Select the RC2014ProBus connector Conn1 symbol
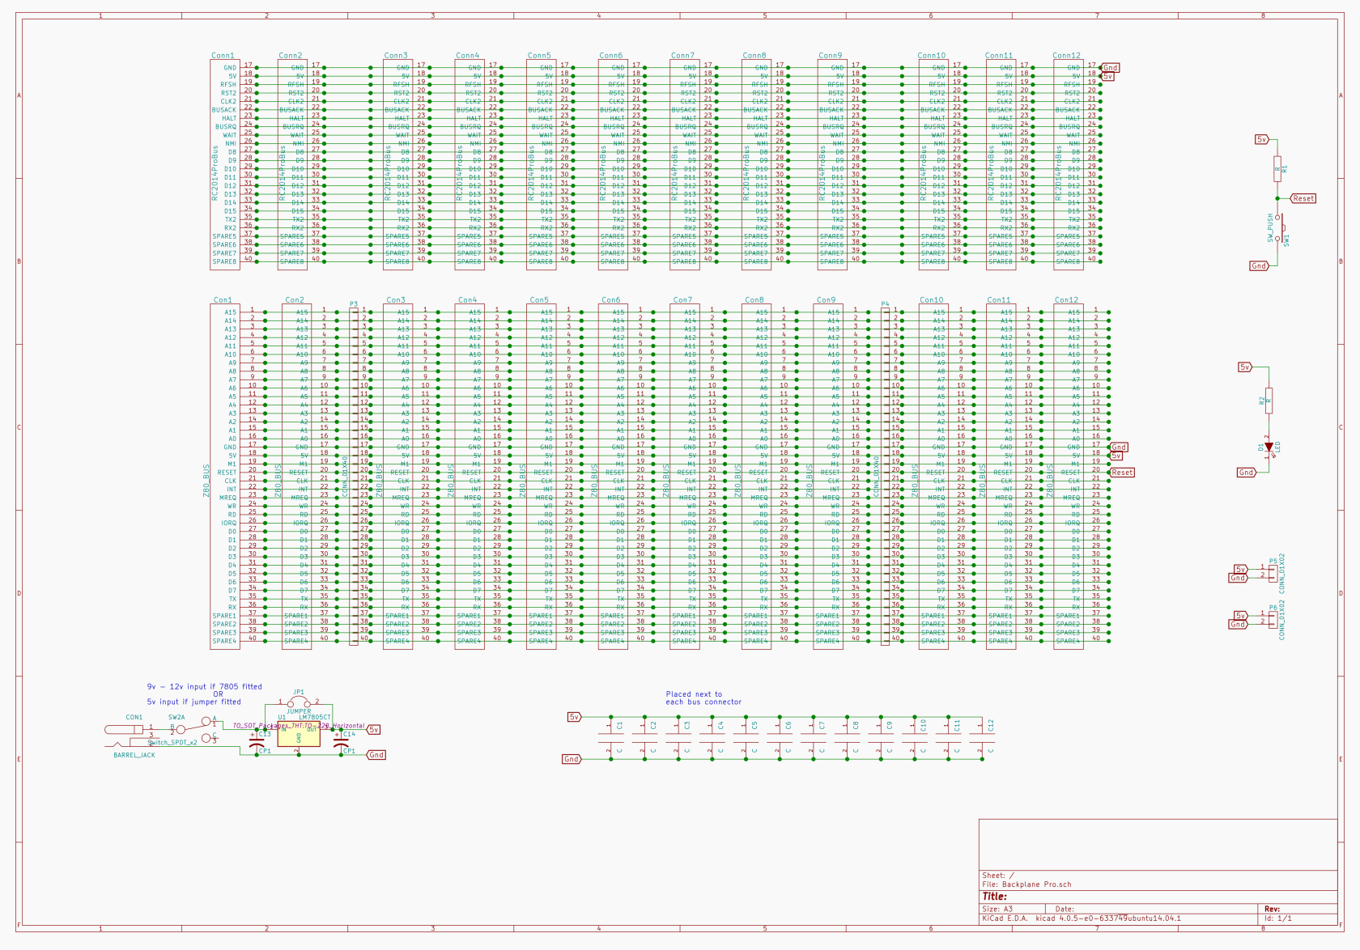Viewport: 1360px width, 950px height. tap(225, 162)
